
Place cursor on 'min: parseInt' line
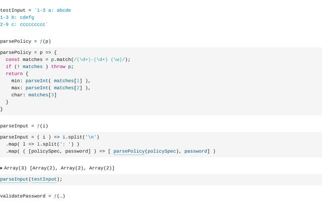click(51, 81)
